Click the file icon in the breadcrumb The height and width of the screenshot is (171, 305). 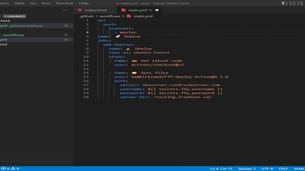pyautogui.click(x=129, y=16)
